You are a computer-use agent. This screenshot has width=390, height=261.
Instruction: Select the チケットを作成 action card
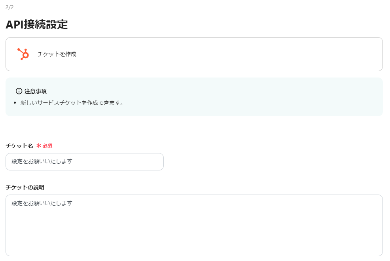tap(194, 54)
